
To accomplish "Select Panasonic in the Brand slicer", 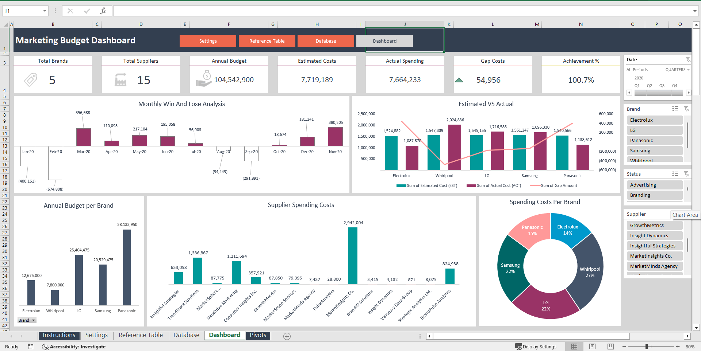I will click(x=655, y=140).
